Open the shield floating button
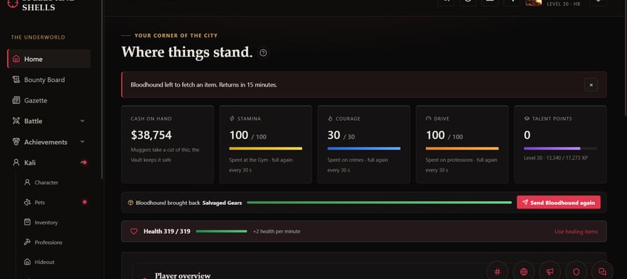This screenshot has width=627, height=279. [x=576, y=272]
